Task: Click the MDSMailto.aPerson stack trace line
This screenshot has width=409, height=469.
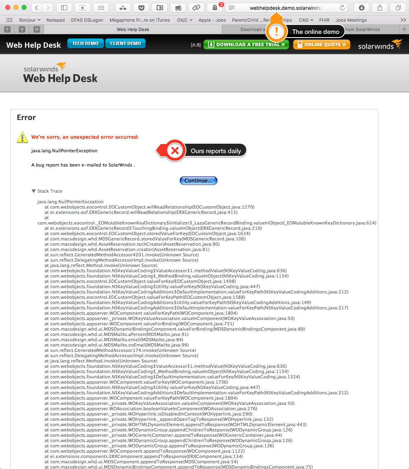Action: coord(117,334)
